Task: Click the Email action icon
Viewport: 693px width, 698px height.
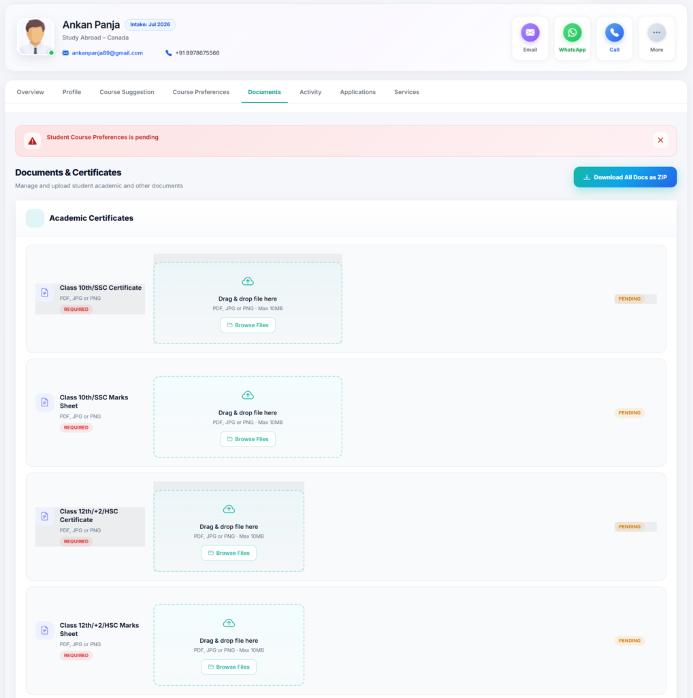Action: 530,33
